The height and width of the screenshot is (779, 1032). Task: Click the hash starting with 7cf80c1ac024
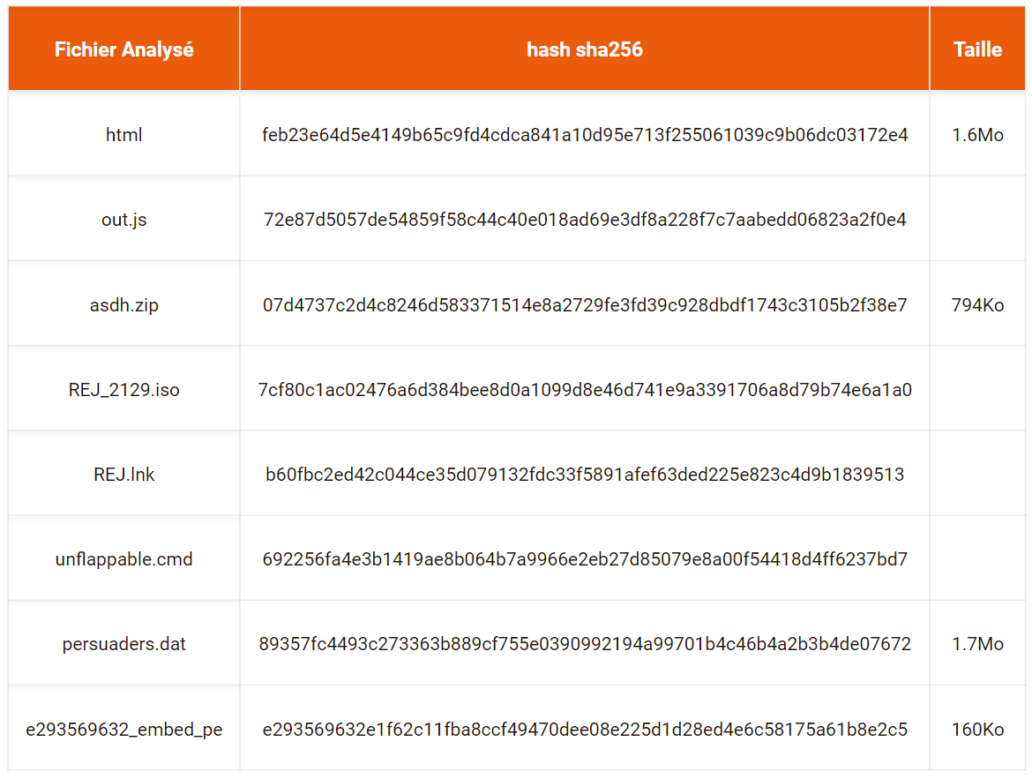pos(585,390)
